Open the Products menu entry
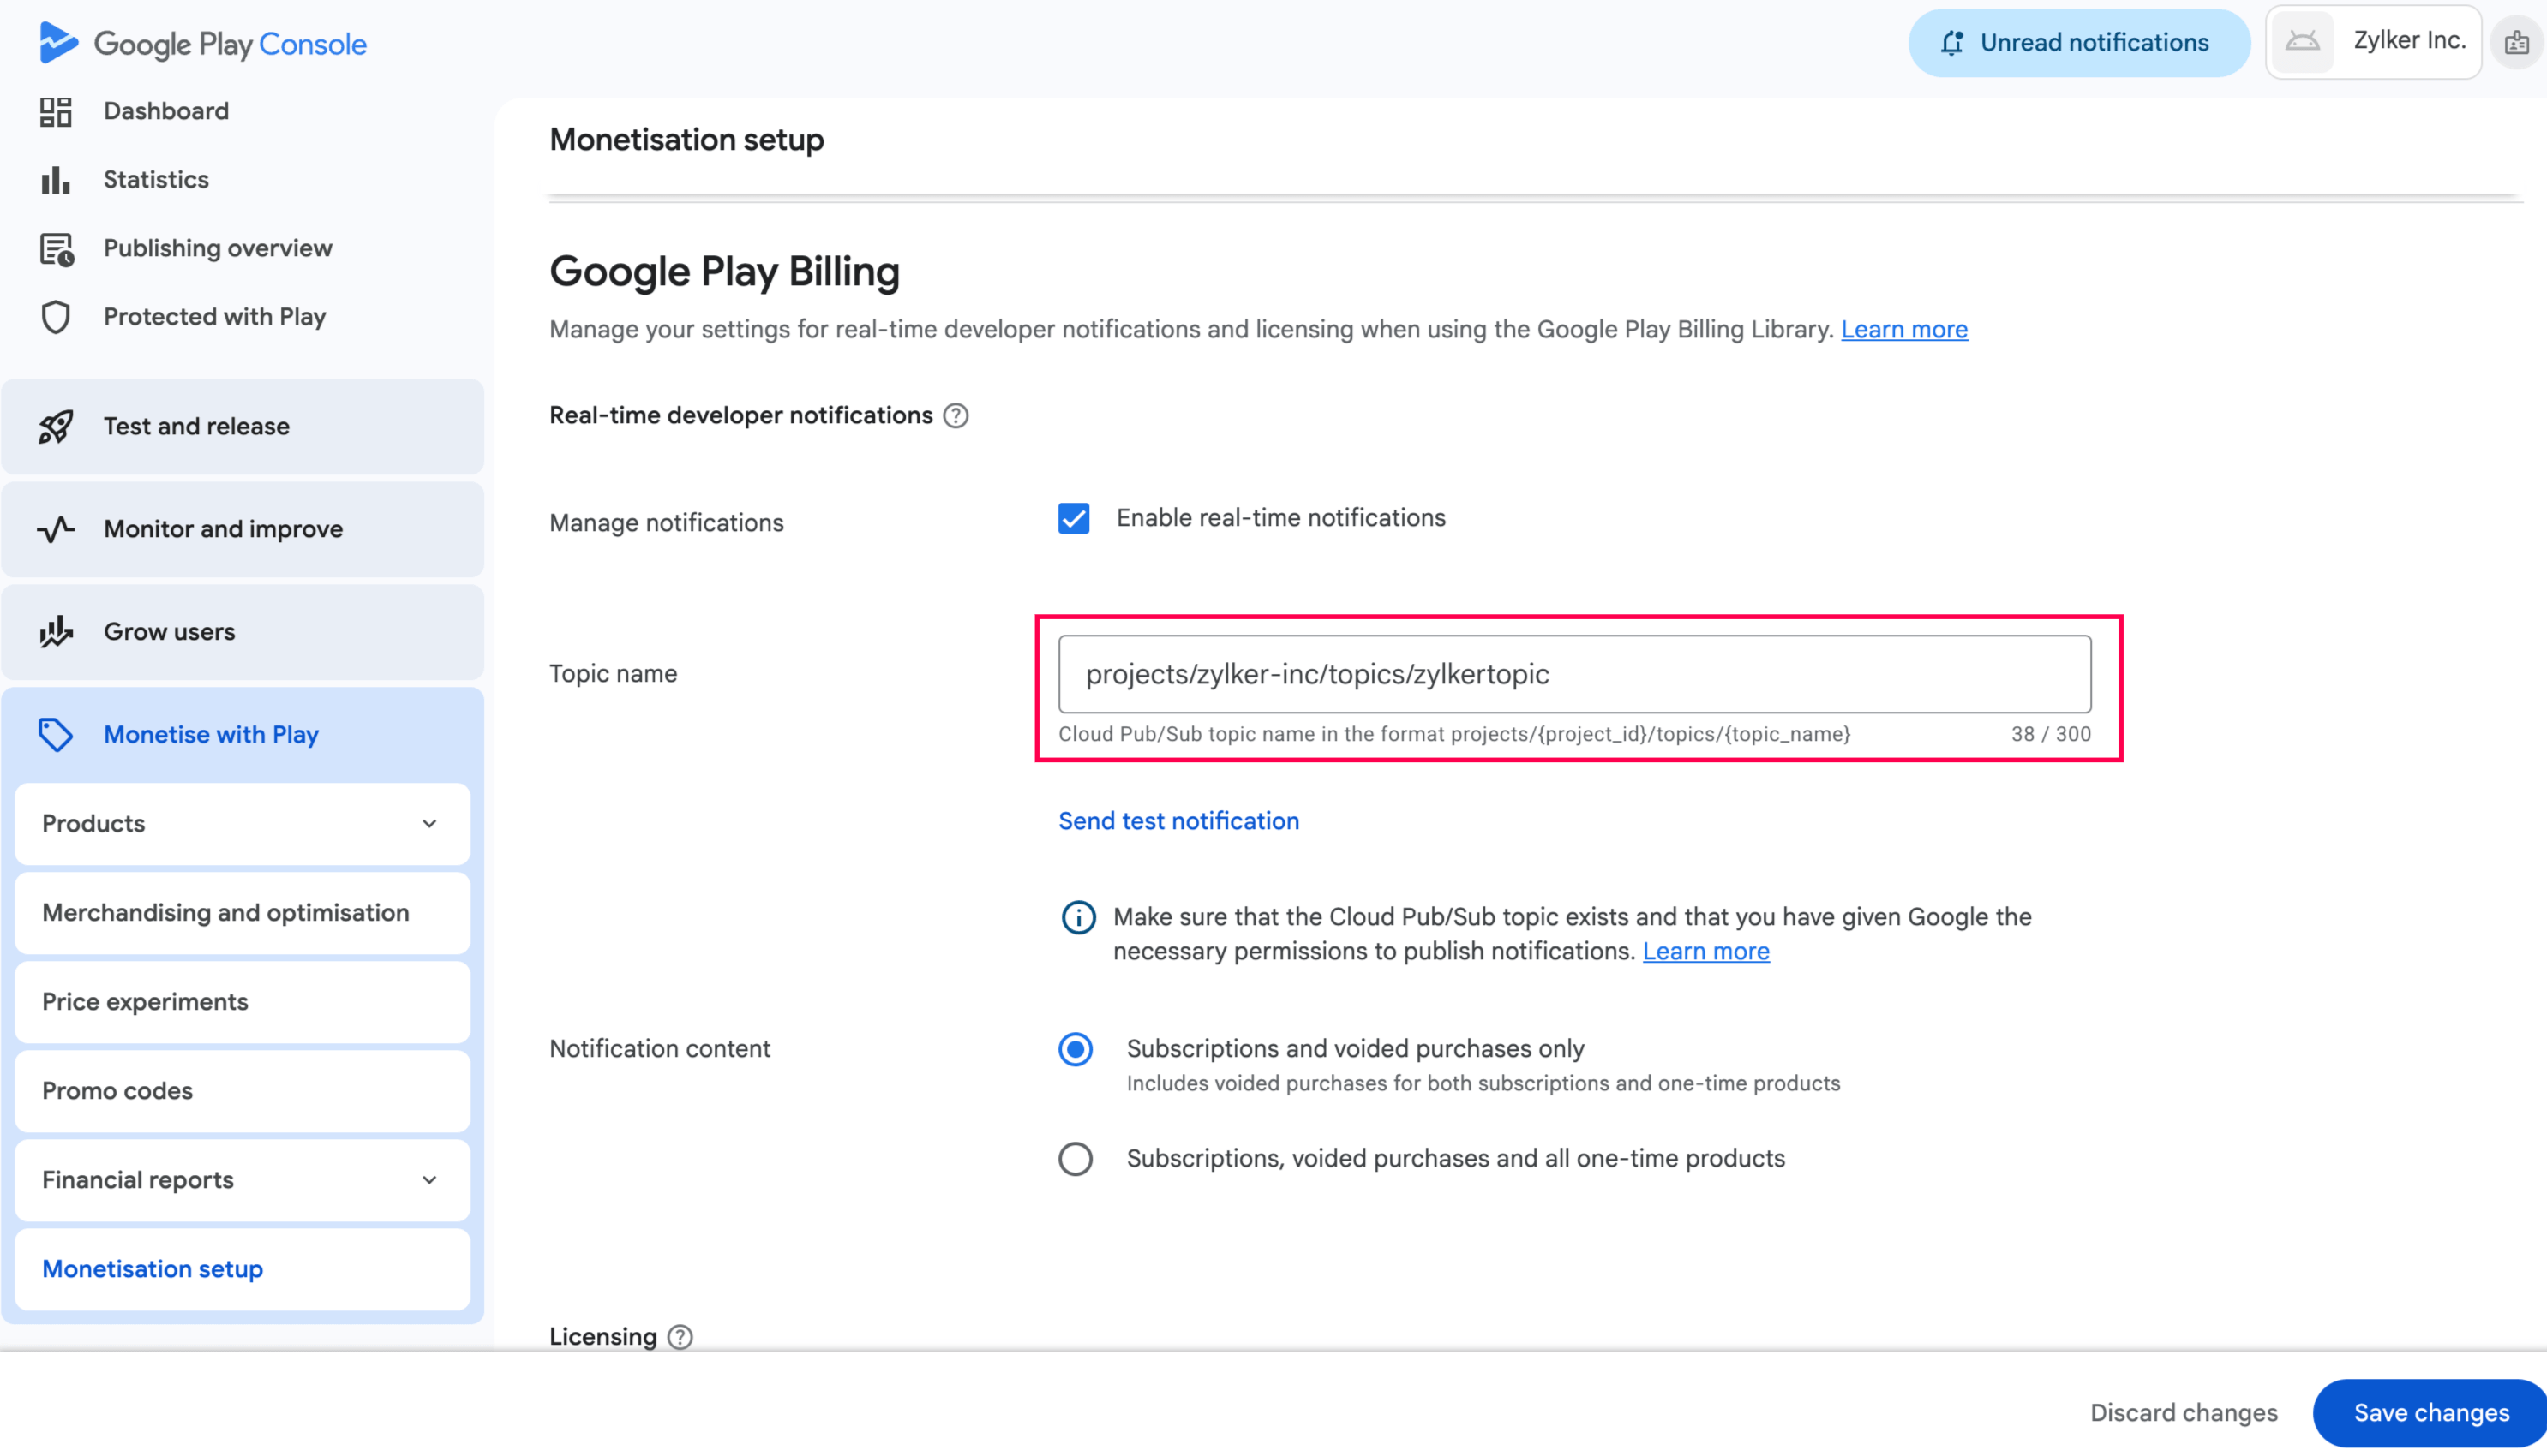 (x=243, y=824)
